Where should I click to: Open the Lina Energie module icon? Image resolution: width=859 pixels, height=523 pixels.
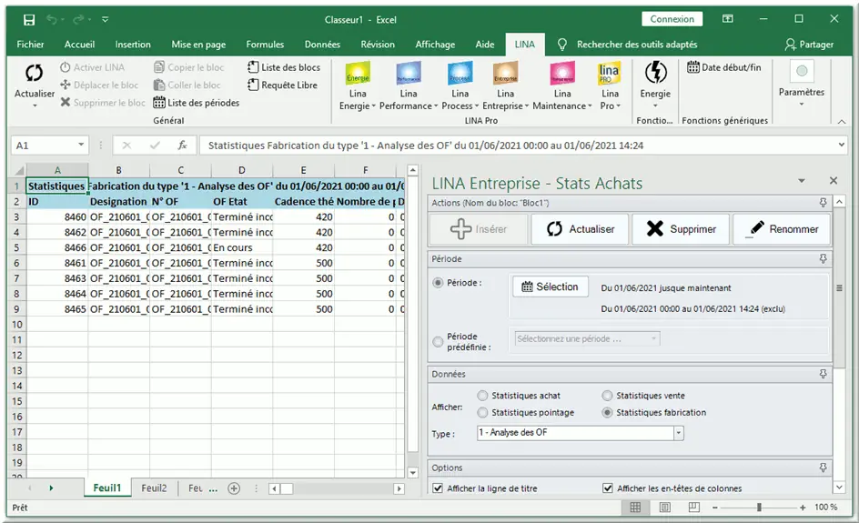point(358,73)
